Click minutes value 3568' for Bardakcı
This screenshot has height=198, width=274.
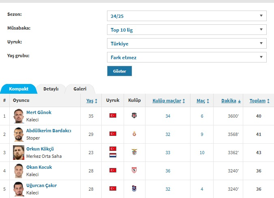point(233,134)
